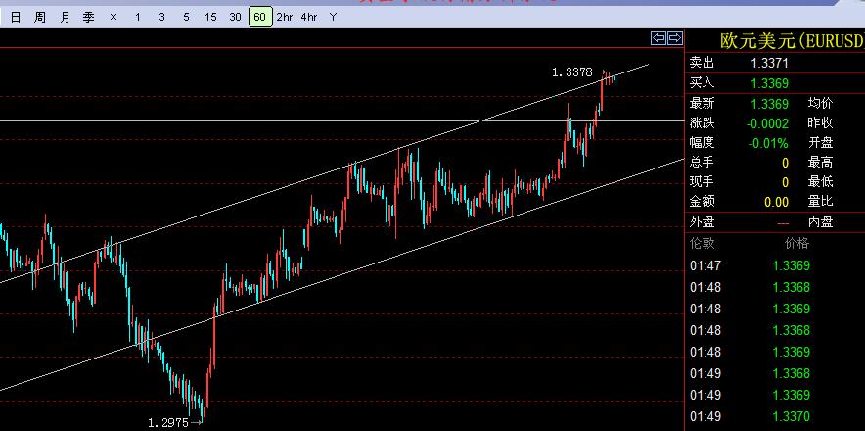
Task: Click the sell price 1.3371
Action: pyautogui.click(x=769, y=63)
